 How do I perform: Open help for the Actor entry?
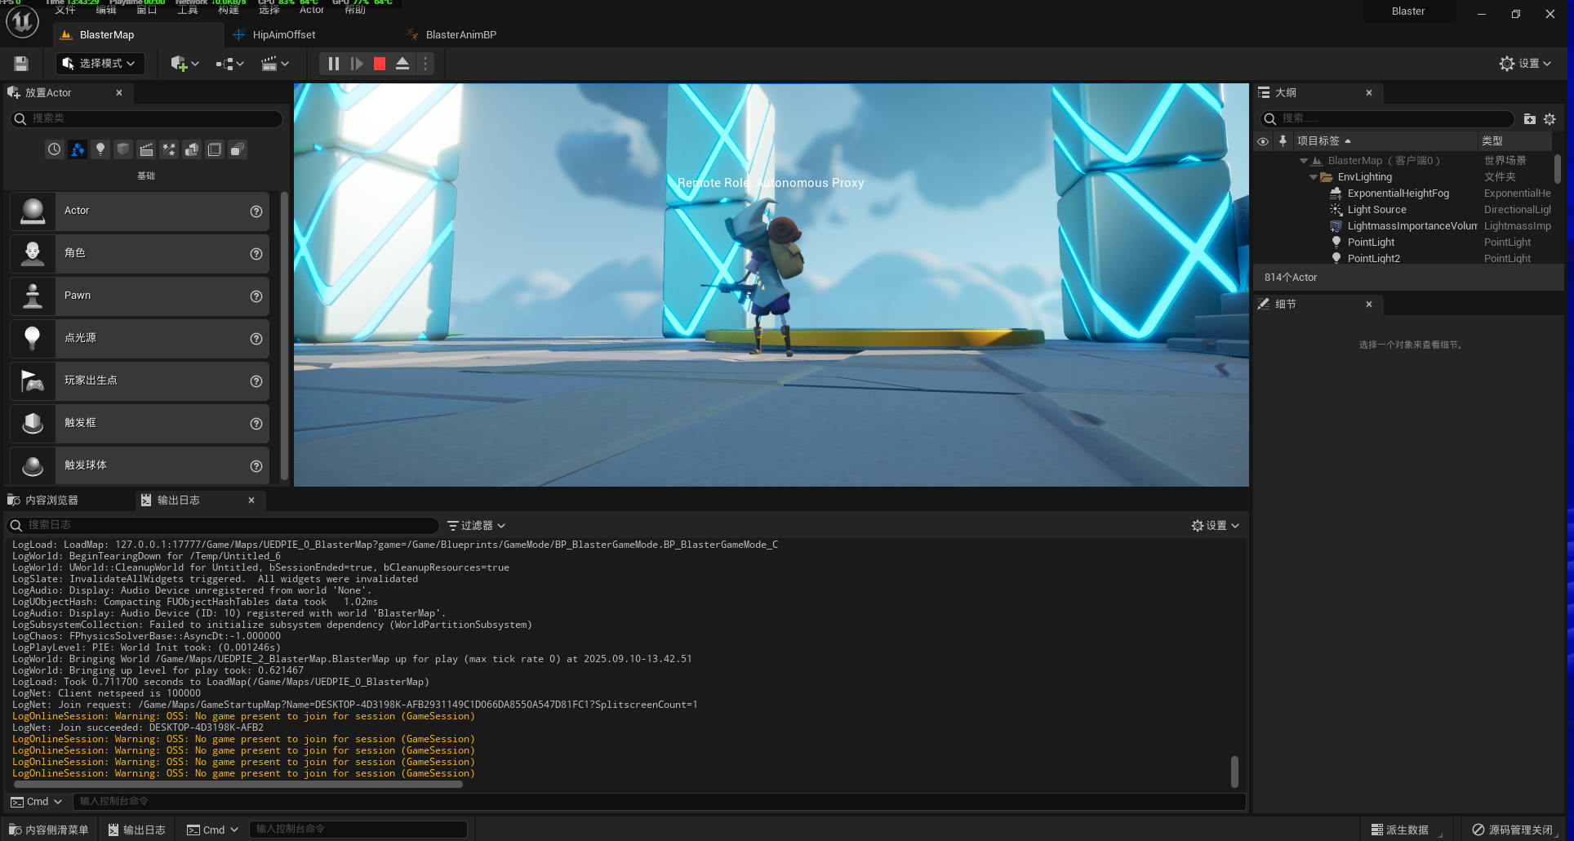tap(256, 211)
